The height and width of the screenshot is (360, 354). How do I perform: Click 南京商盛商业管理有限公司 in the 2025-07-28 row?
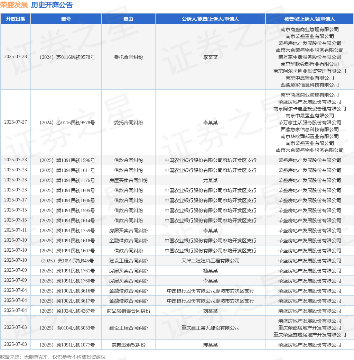310,29
